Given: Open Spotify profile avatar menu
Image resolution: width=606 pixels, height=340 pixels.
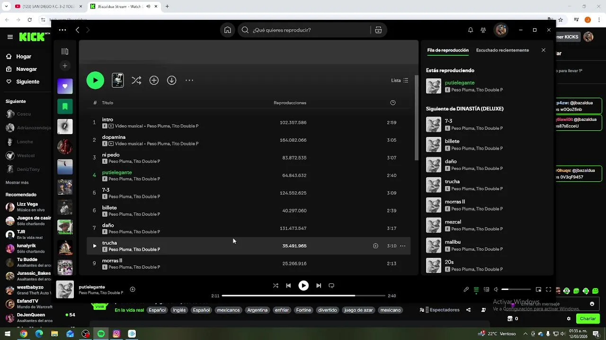Looking at the screenshot, I should (x=501, y=30).
